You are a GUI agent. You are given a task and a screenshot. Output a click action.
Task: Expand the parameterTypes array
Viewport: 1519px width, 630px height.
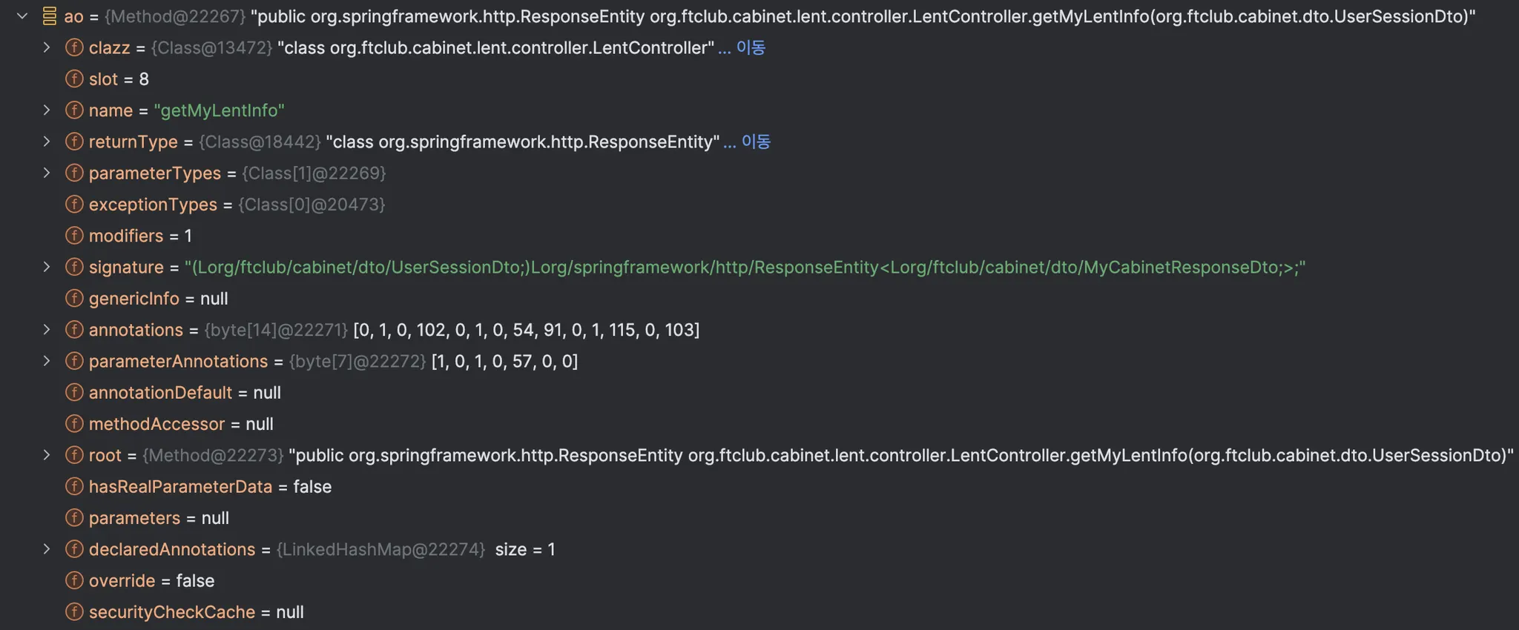(47, 173)
